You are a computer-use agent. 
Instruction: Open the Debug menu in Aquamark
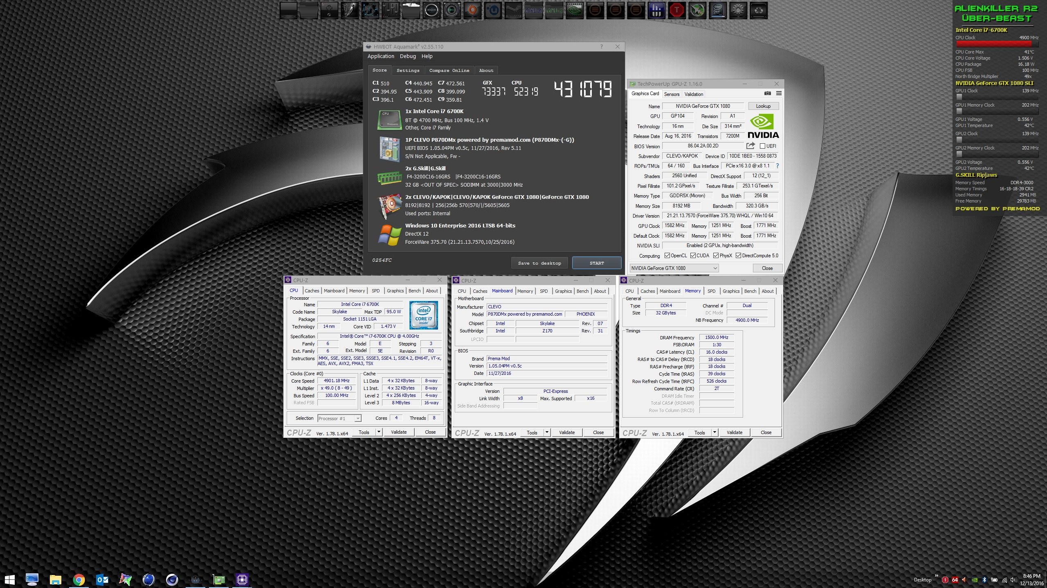tap(408, 56)
